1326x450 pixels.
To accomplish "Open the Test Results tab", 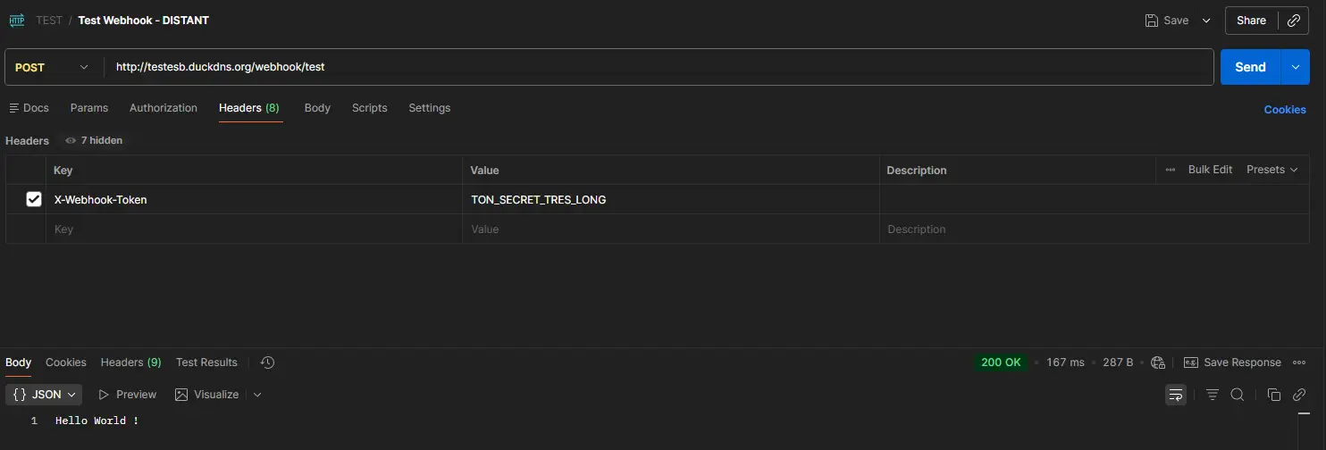I will [206, 362].
